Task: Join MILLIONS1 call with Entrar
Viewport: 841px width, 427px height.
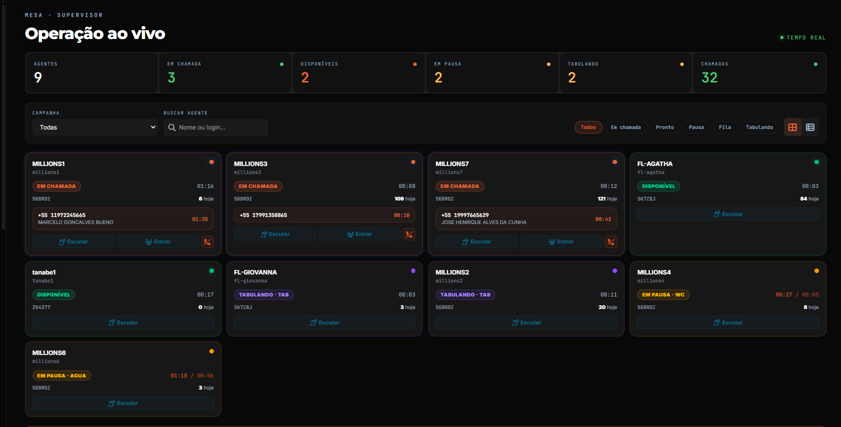Action: (x=158, y=242)
